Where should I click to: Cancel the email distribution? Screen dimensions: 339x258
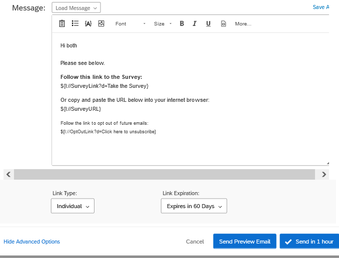[194, 242]
